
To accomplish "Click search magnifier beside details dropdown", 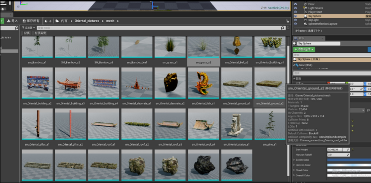I will tap(368, 111).
